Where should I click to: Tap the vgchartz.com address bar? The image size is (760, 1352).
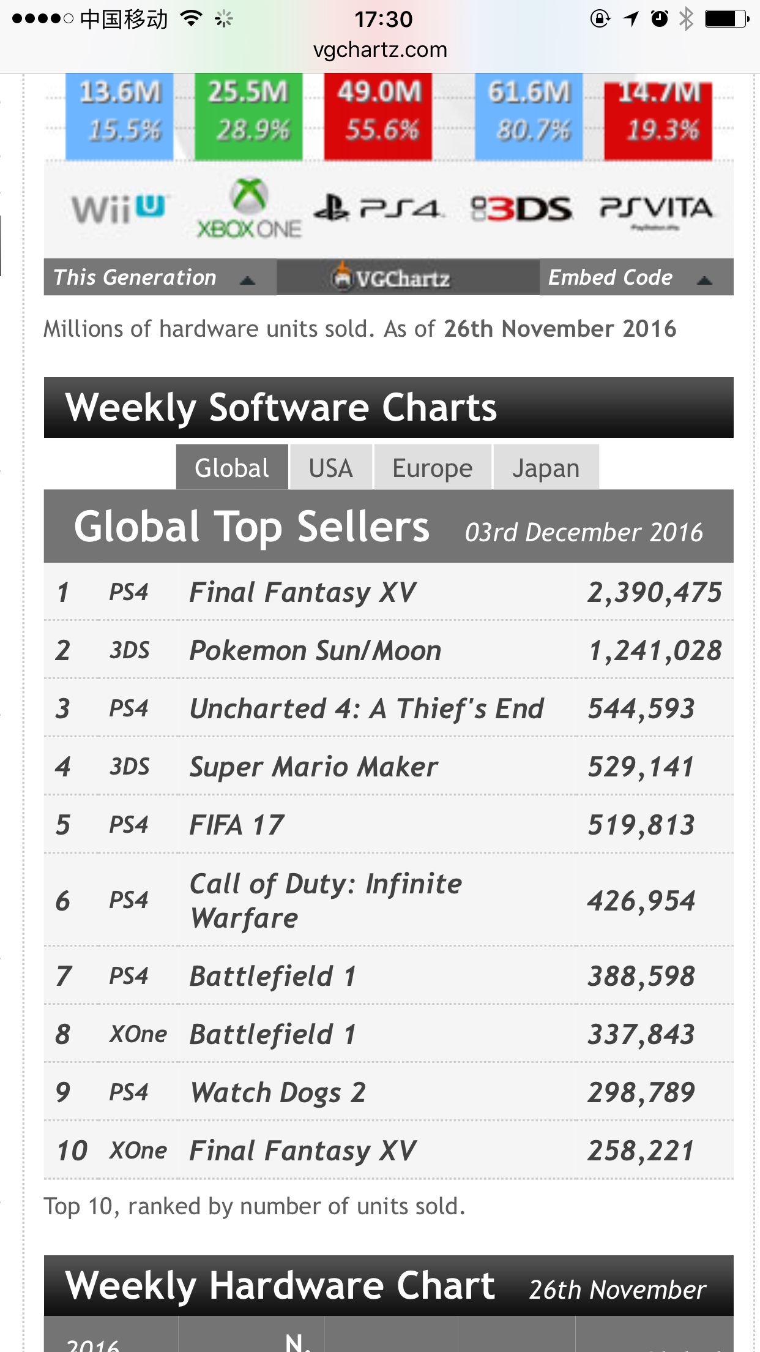tap(380, 50)
